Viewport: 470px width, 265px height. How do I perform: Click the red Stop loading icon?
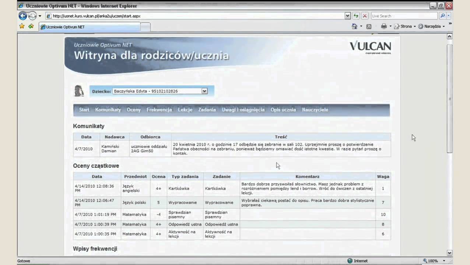365,16
